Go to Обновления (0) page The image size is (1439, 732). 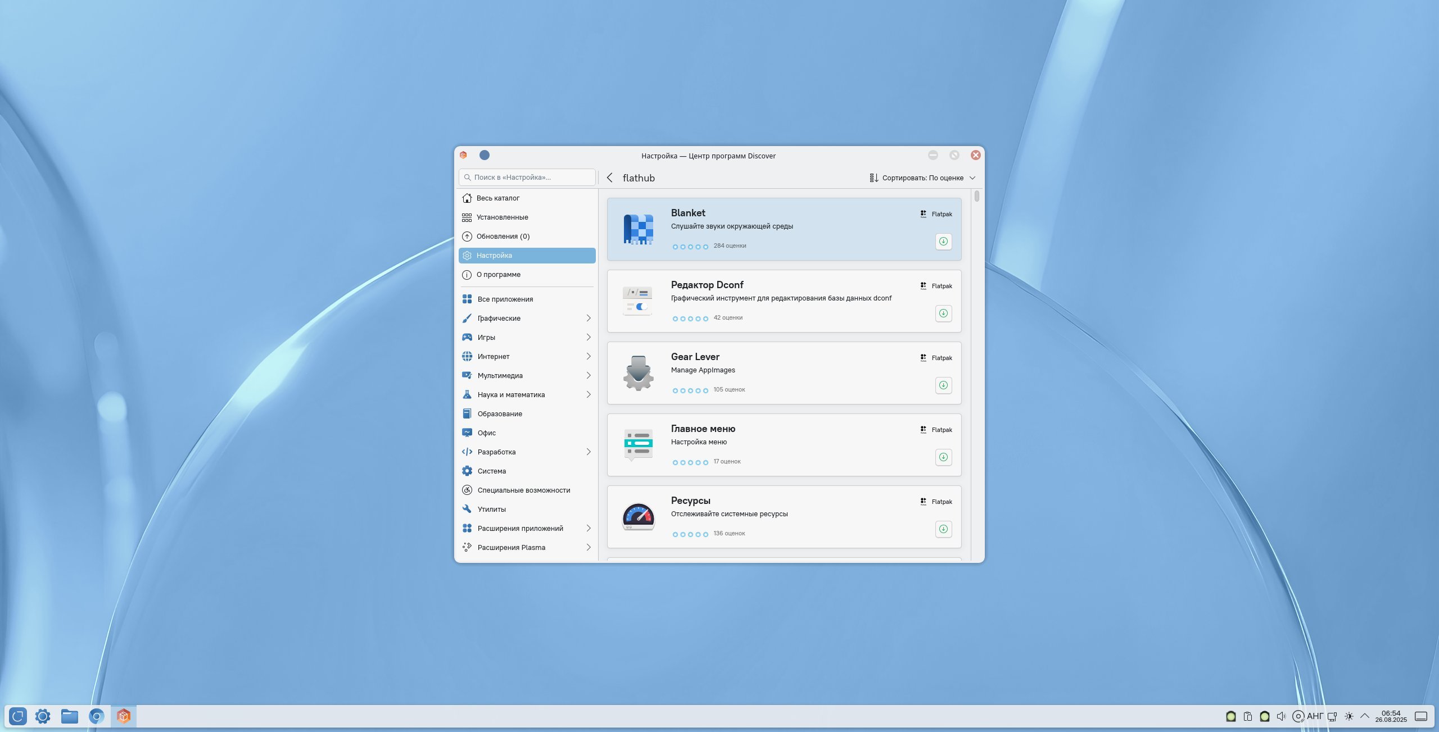[503, 237]
